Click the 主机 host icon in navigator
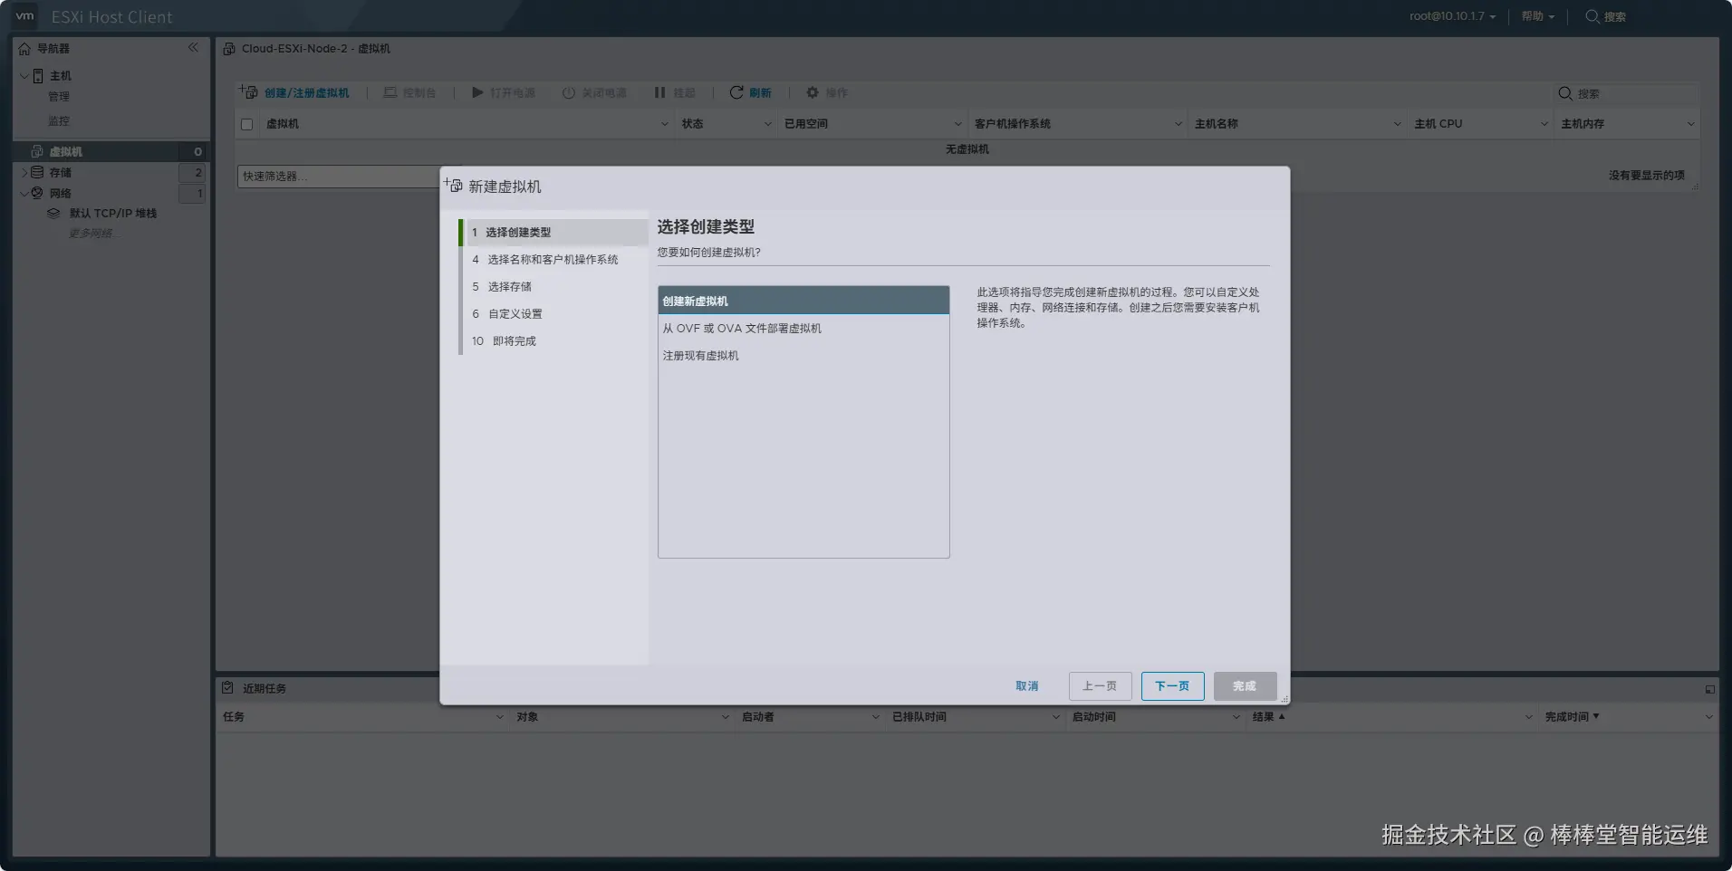 38,76
